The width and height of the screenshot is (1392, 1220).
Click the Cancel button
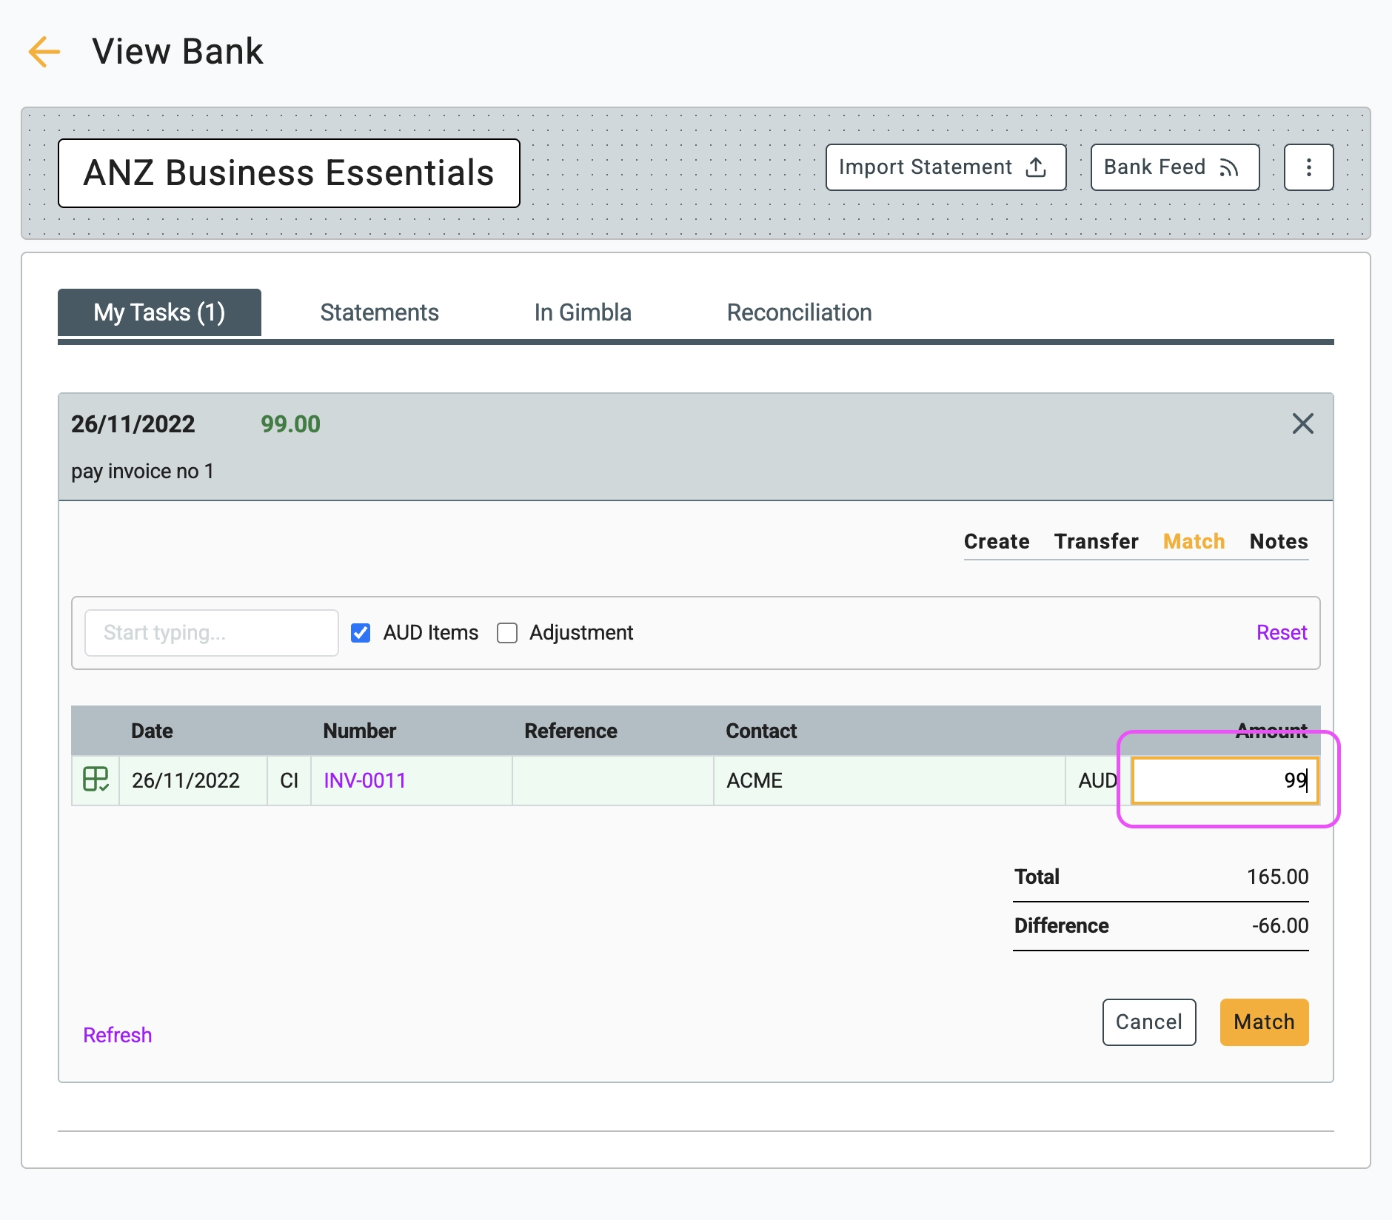pyautogui.click(x=1148, y=1022)
